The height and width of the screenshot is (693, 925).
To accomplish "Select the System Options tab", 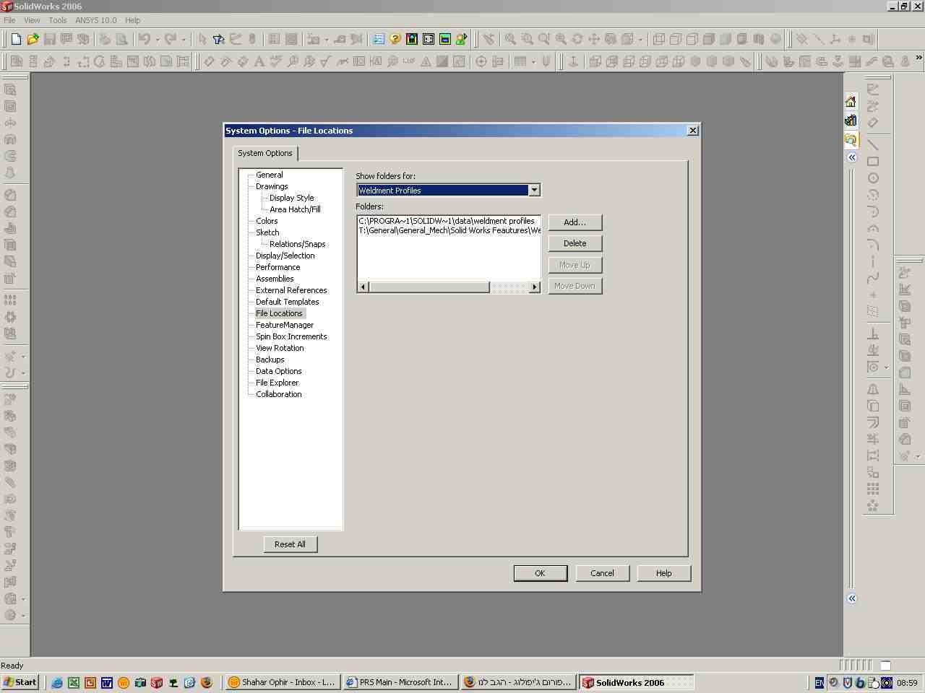I will pos(265,153).
